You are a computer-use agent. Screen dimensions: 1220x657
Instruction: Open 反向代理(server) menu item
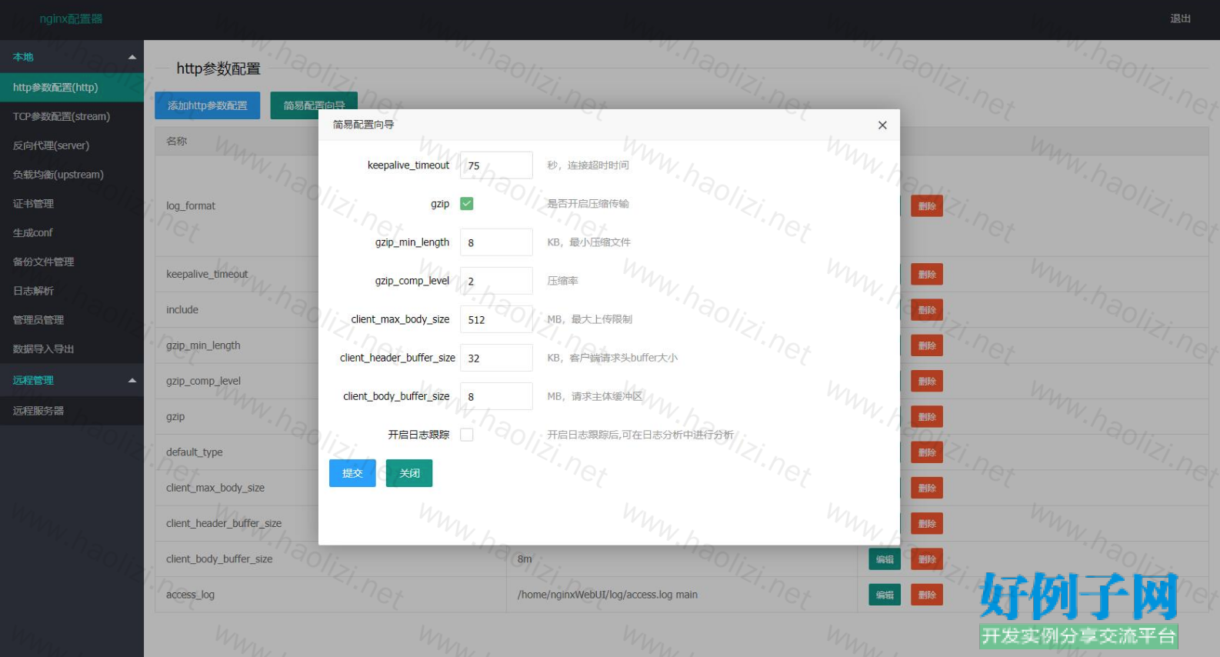51,145
